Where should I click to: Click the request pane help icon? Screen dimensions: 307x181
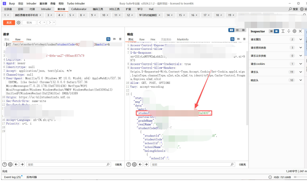5,165
